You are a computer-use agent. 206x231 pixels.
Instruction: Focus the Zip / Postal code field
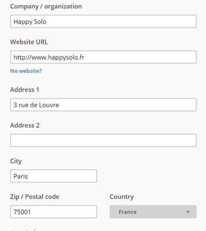(54, 212)
